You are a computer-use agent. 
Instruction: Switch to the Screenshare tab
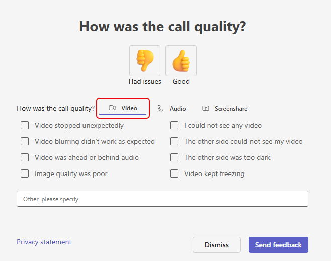[x=231, y=108]
